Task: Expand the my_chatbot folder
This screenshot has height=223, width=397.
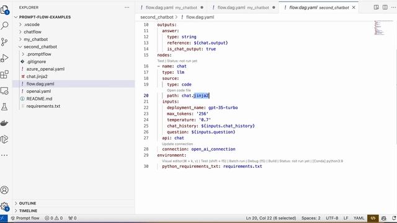Action: pyautogui.click(x=20, y=40)
